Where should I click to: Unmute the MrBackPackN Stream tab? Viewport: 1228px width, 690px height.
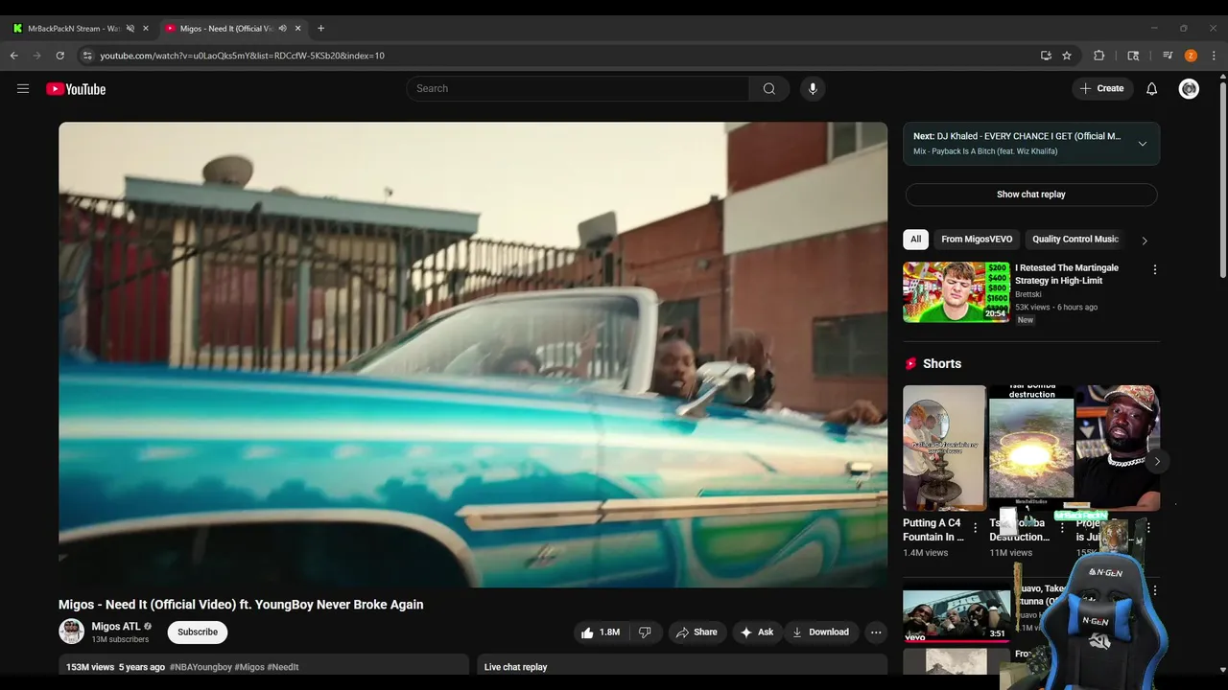pyautogui.click(x=130, y=29)
